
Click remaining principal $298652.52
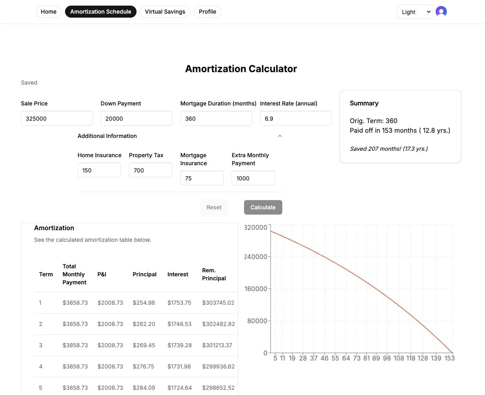point(218,388)
